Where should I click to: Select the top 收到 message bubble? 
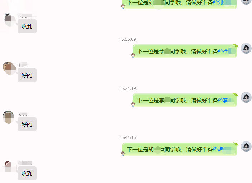tap(27, 26)
